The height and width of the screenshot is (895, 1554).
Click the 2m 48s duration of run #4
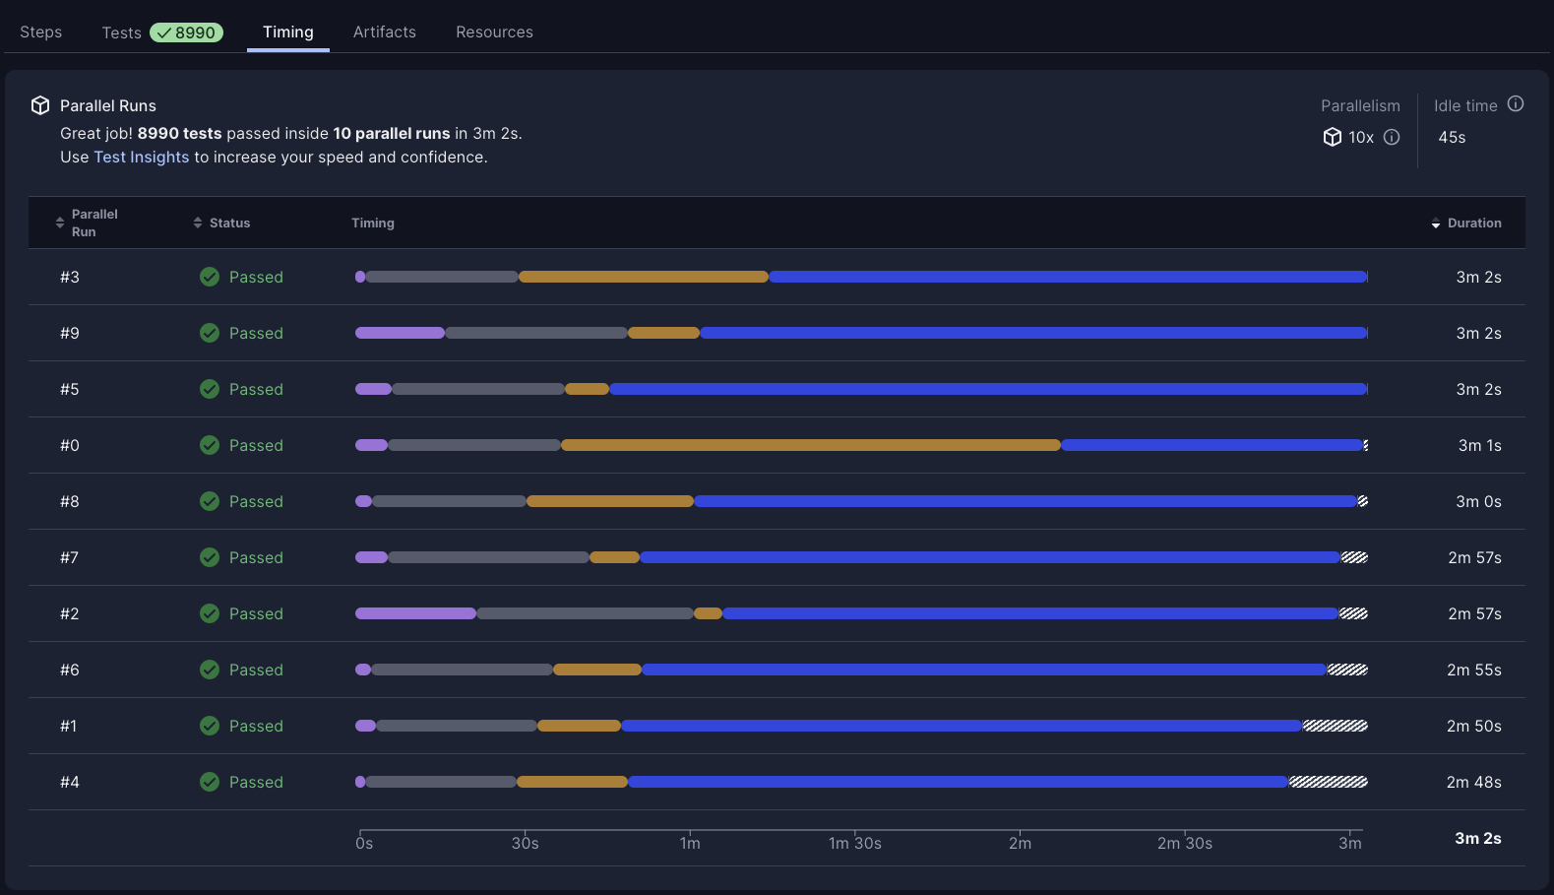click(x=1474, y=782)
